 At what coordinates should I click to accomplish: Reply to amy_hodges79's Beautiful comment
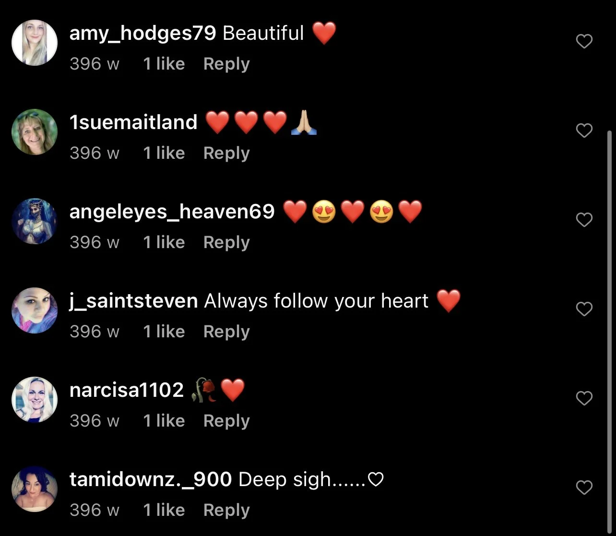pyautogui.click(x=226, y=64)
